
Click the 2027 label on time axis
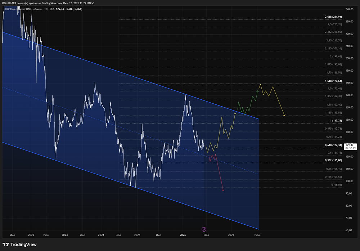[231, 235]
